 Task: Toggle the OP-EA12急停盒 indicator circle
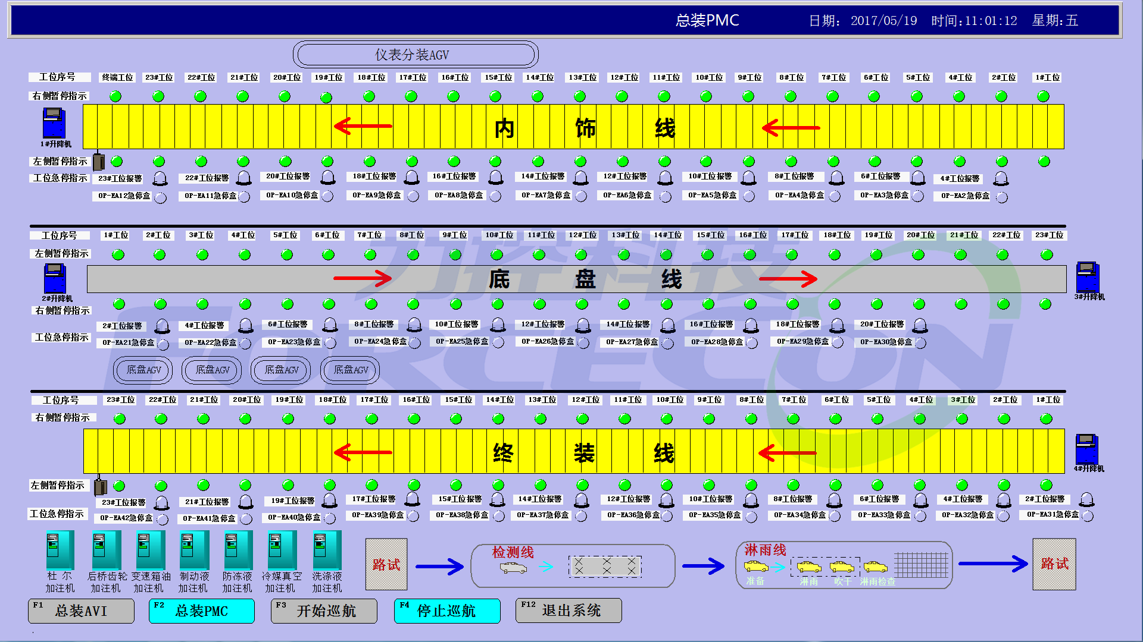160,198
